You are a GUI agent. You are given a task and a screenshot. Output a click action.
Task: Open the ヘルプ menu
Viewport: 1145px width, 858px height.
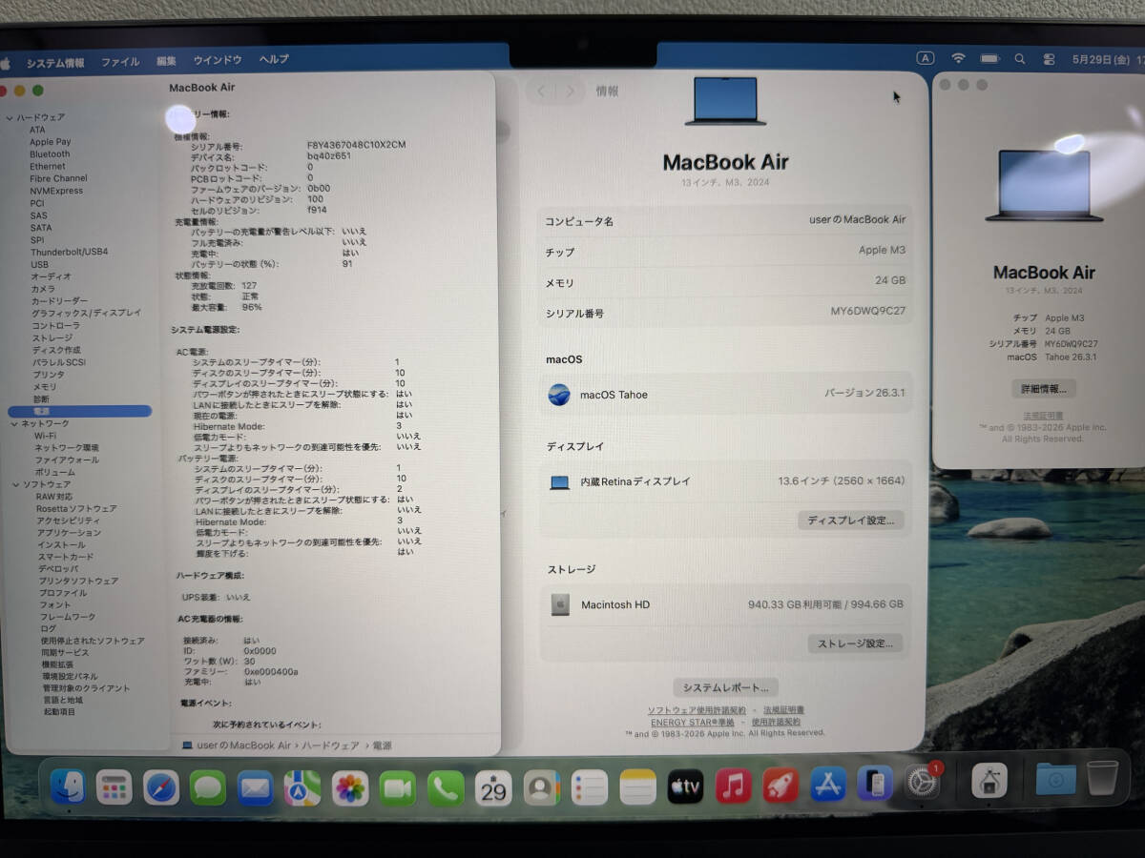(x=274, y=59)
